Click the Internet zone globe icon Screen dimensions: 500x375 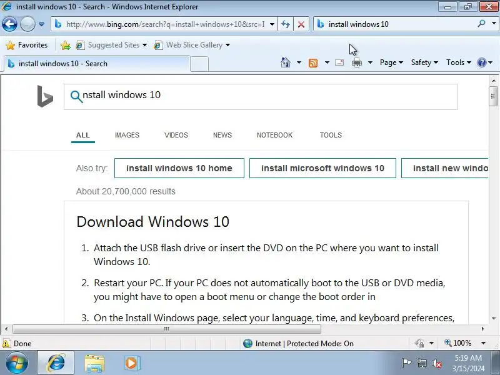coord(247,343)
